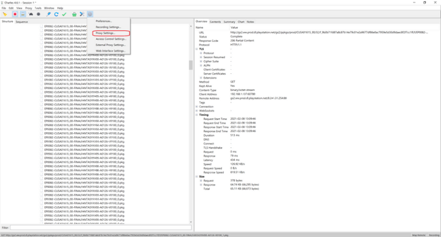Image resolution: width=441 pixels, height=237 pixels.
Task: Select the 'Remote Address' row label
Action: point(209,99)
